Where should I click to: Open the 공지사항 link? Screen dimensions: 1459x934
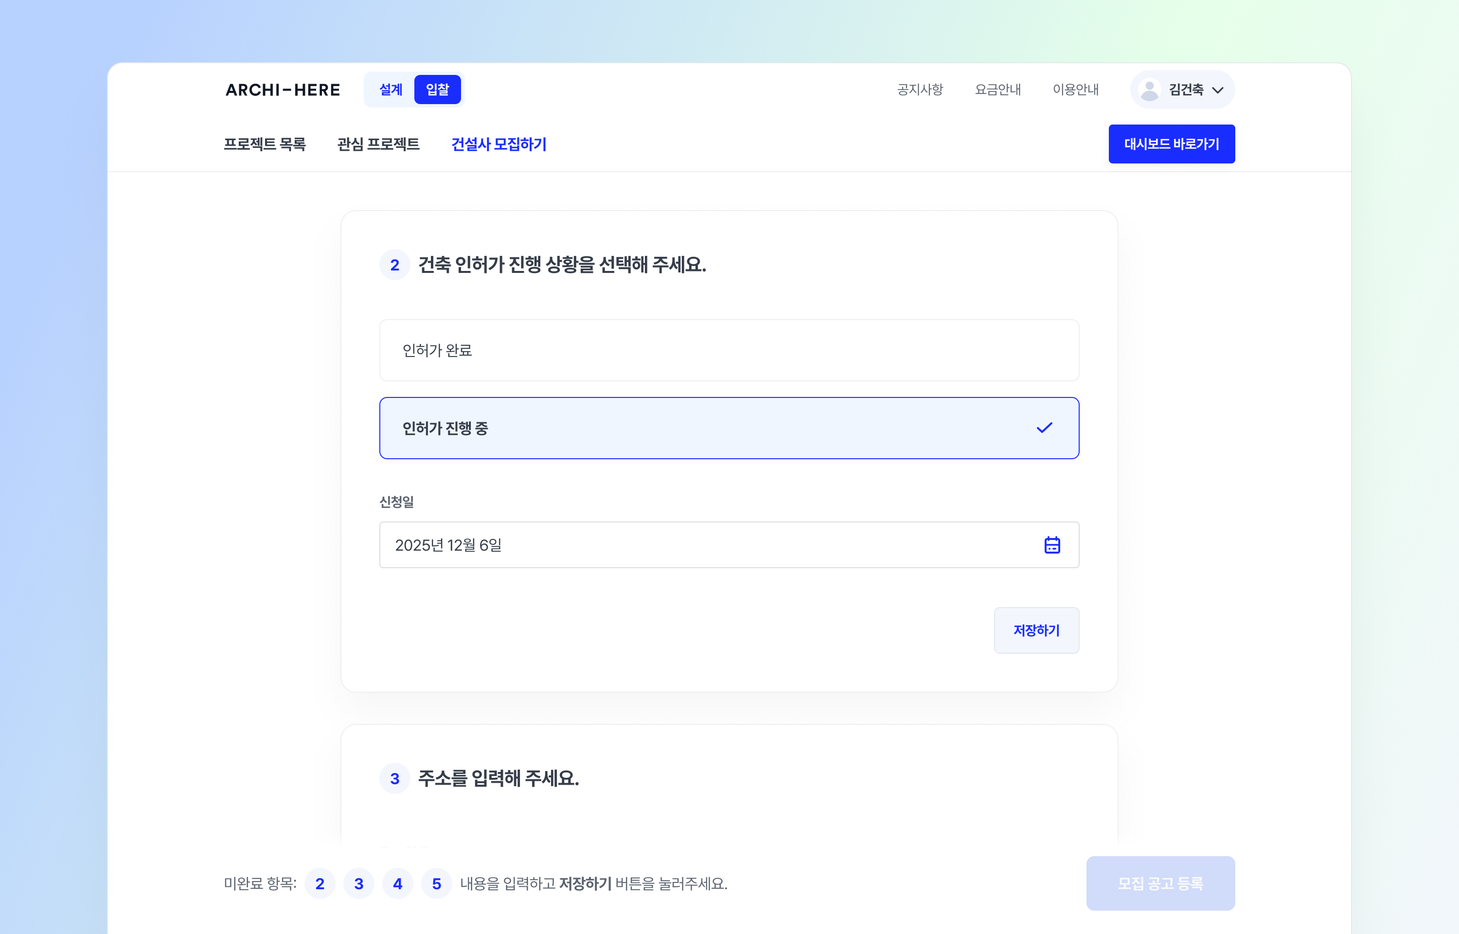coord(920,90)
